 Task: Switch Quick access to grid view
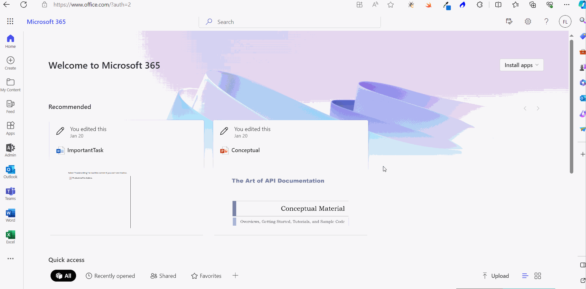coord(538,276)
